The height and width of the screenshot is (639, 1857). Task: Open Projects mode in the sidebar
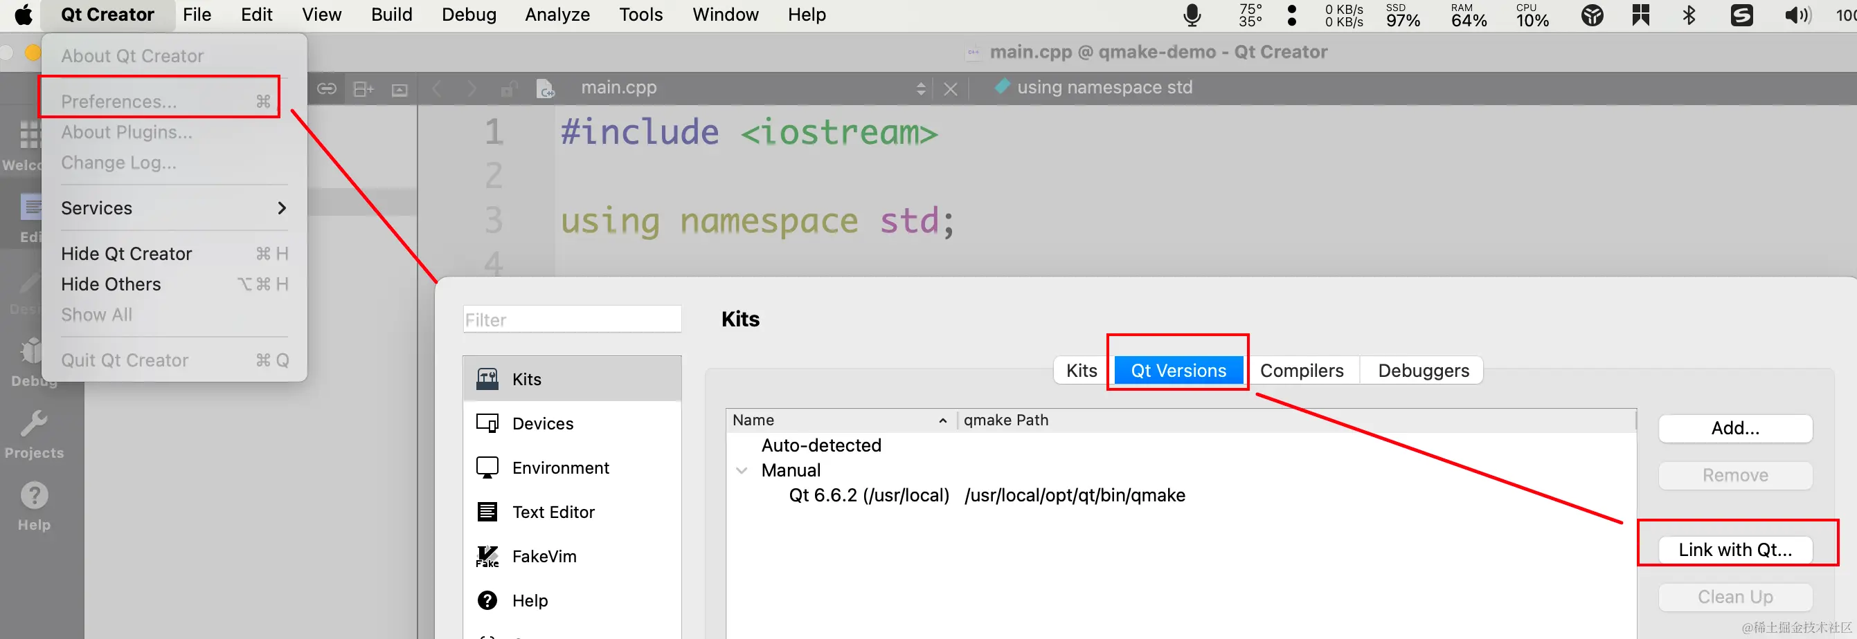tap(34, 434)
